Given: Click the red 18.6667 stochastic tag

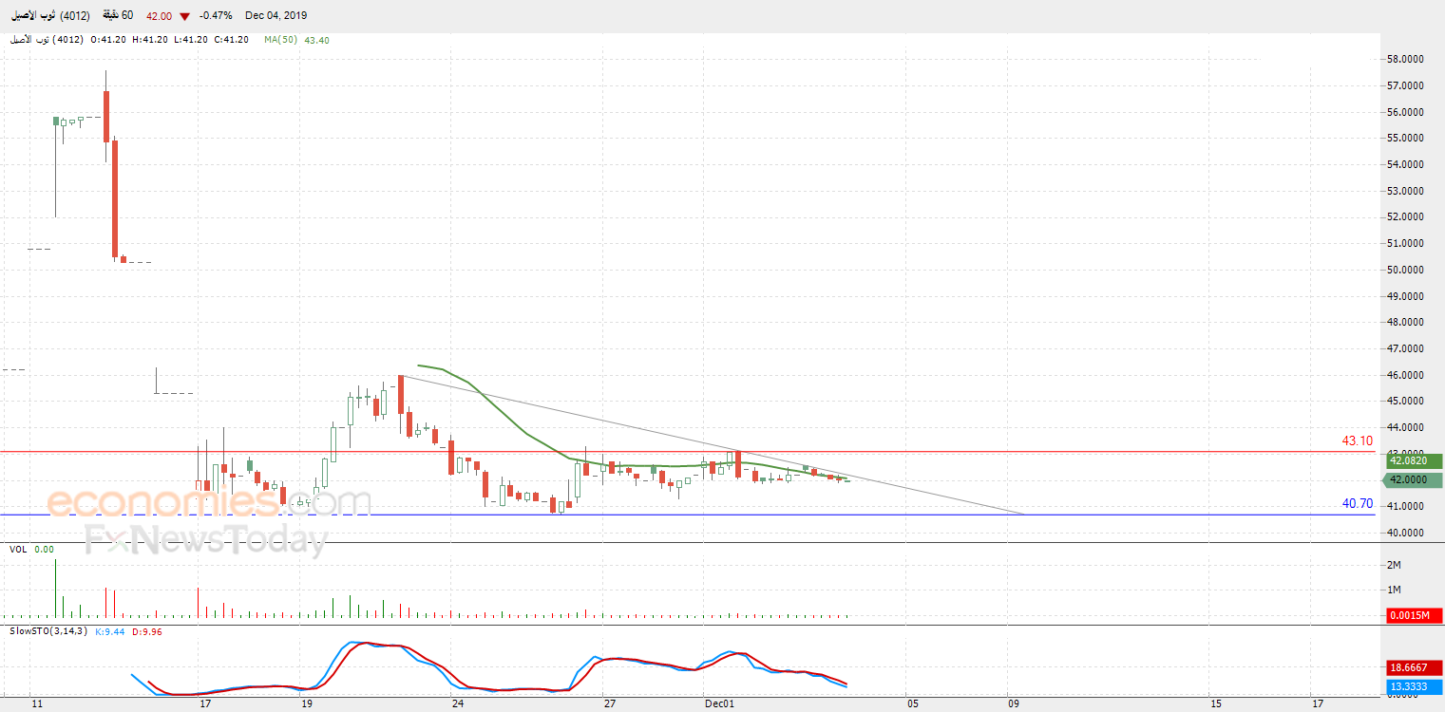Looking at the screenshot, I should [x=1414, y=668].
